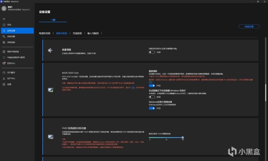Viewport: 268px width, 161px height.
Task: Restore the MyASUS window size
Action: pyautogui.click(x=258, y=2)
